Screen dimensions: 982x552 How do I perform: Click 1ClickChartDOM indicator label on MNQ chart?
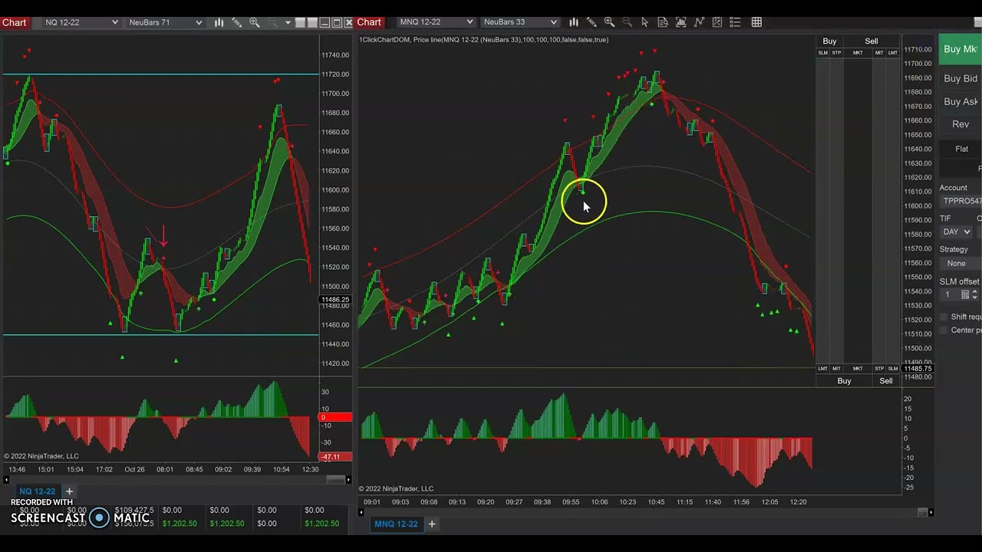483,40
